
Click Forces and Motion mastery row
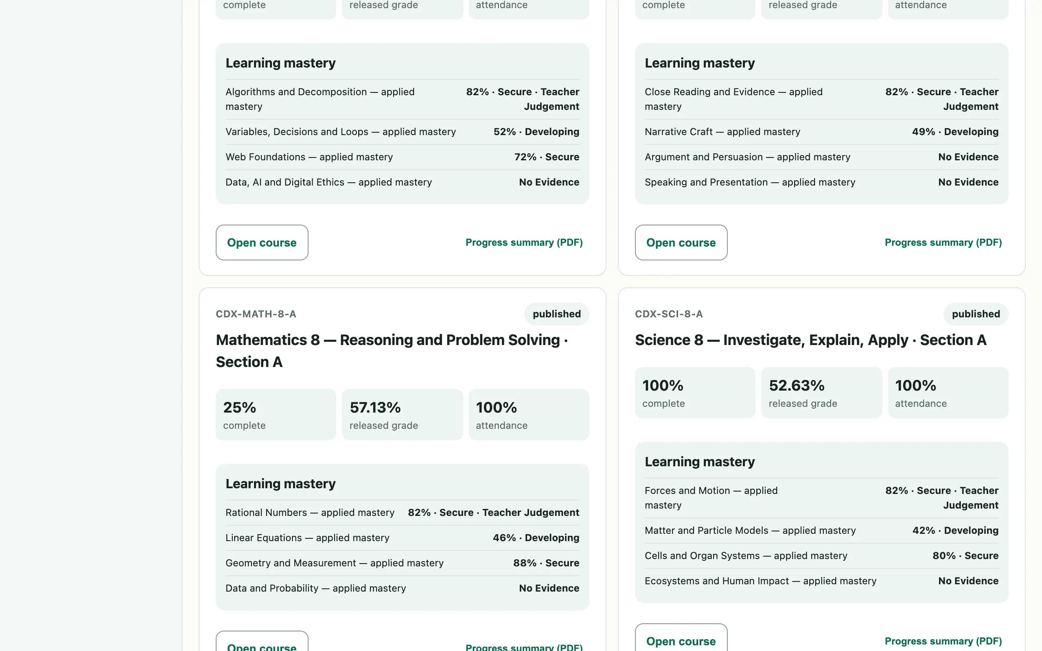821,498
